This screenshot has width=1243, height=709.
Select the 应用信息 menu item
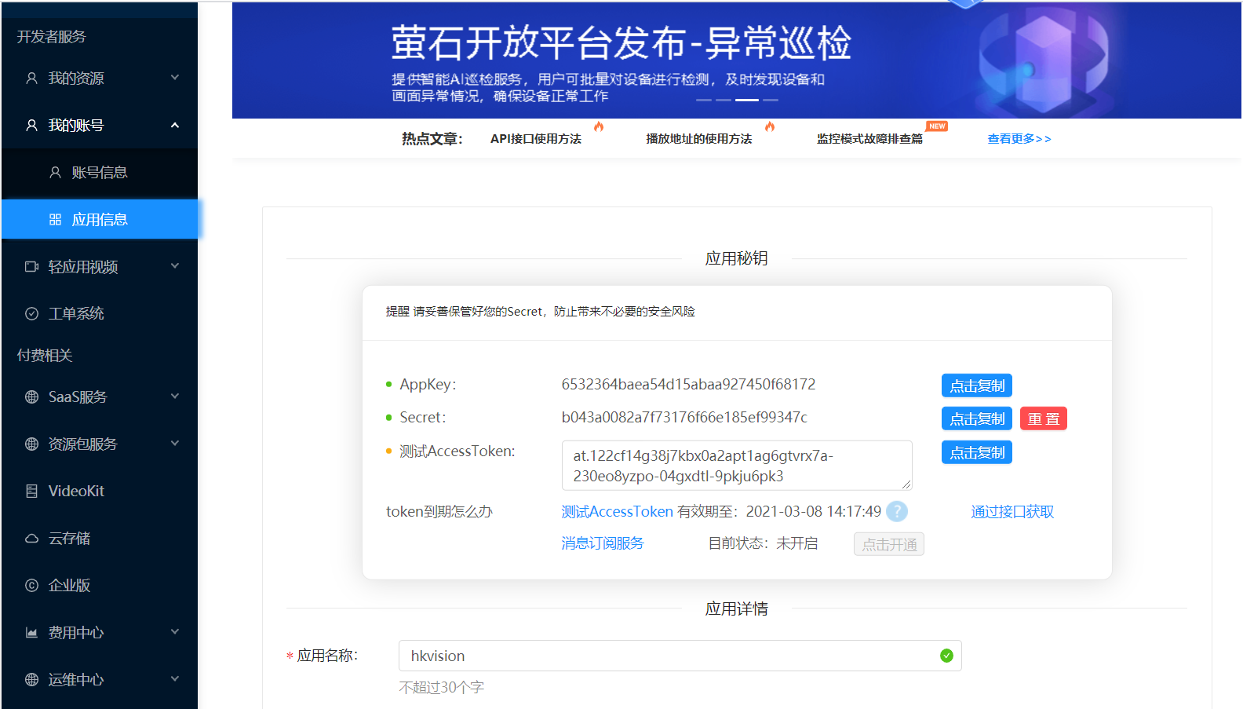[x=100, y=219]
